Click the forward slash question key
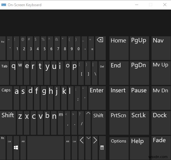Viewport: 171px width, 160px height. pos(81,123)
